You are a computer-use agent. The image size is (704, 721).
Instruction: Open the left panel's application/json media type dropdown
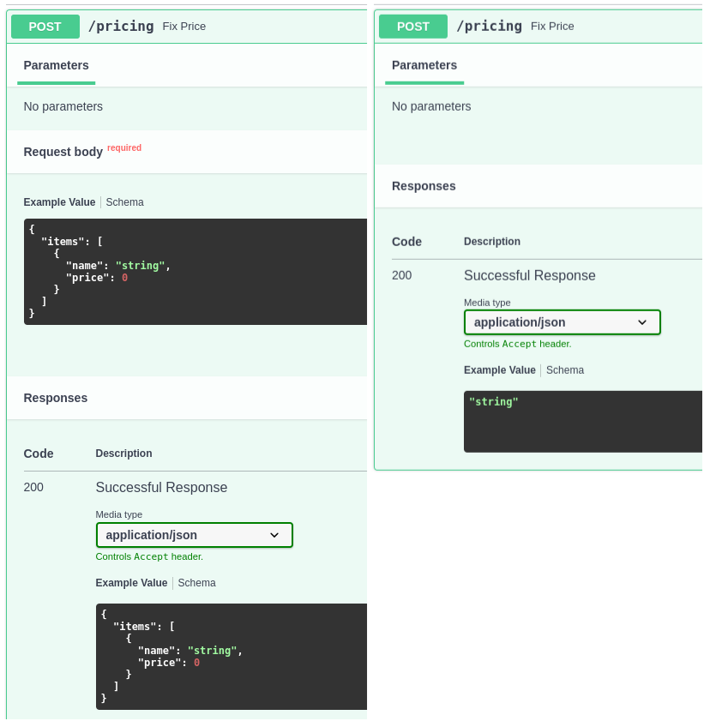tap(194, 535)
